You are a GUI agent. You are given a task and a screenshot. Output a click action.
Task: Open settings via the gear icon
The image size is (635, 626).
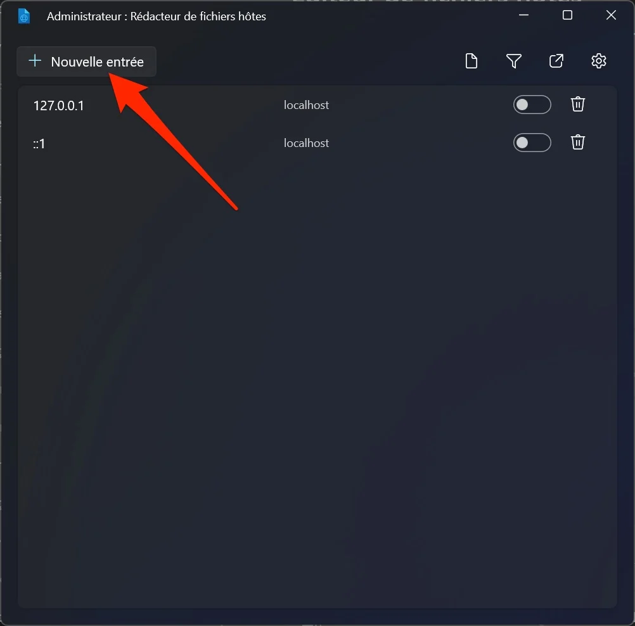click(598, 61)
